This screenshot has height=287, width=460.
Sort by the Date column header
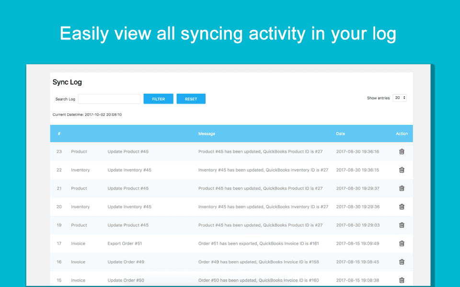pos(340,134)
